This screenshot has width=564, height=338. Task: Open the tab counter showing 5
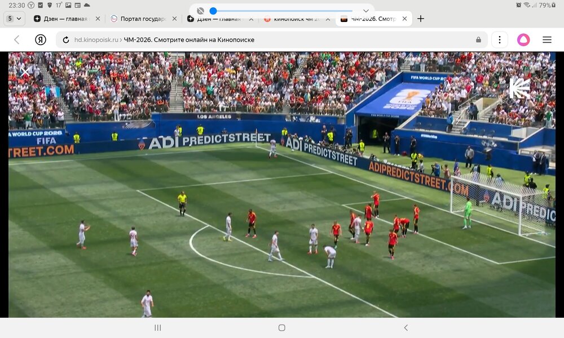[x=15, y=19]
